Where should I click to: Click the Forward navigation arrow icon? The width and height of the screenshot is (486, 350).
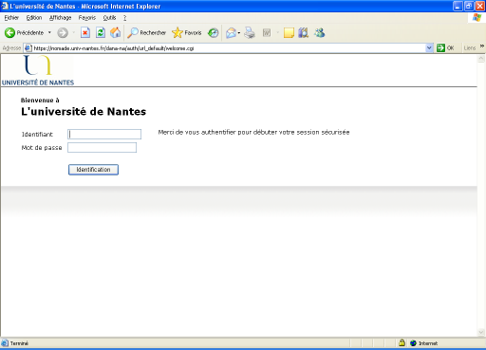pos(63,32)
